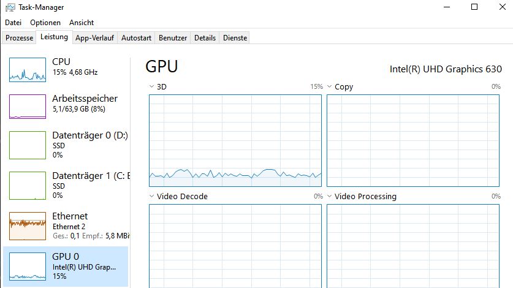Open the 3D graph dropdown chevron
Image resolution: width=513 pixels, height=288 pixels.
[x=151, y=87]
